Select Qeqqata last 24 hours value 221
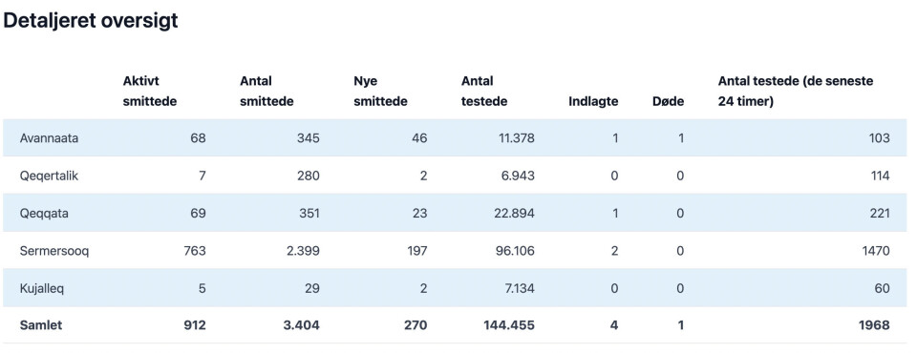 click(x=880, y=214)
